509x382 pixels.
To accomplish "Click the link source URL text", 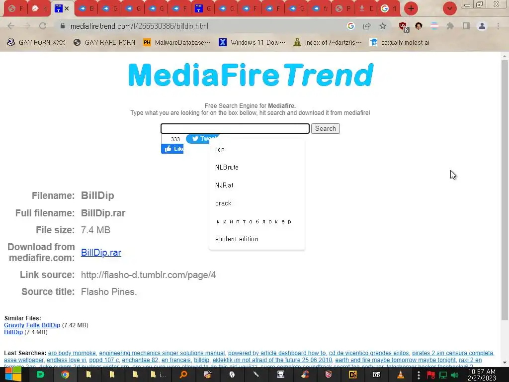I will pos(148,275).
